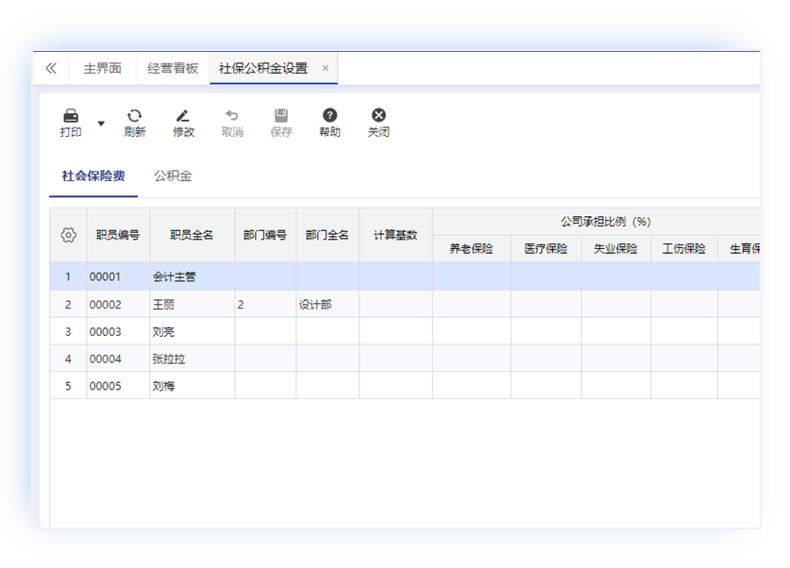Click the Cancel (取消) undo icon
This screenshot has height=568, width=790.
[x=232, y=116]
